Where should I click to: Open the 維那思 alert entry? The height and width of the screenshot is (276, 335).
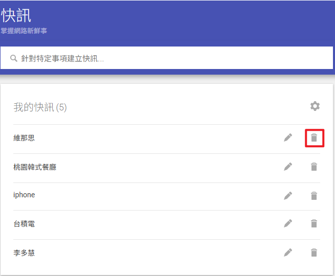24,138
